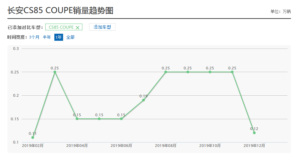This screenshot has width=297, height=157.
Task: Click the 单位：万辆 unit label
Action: point(280,11)
